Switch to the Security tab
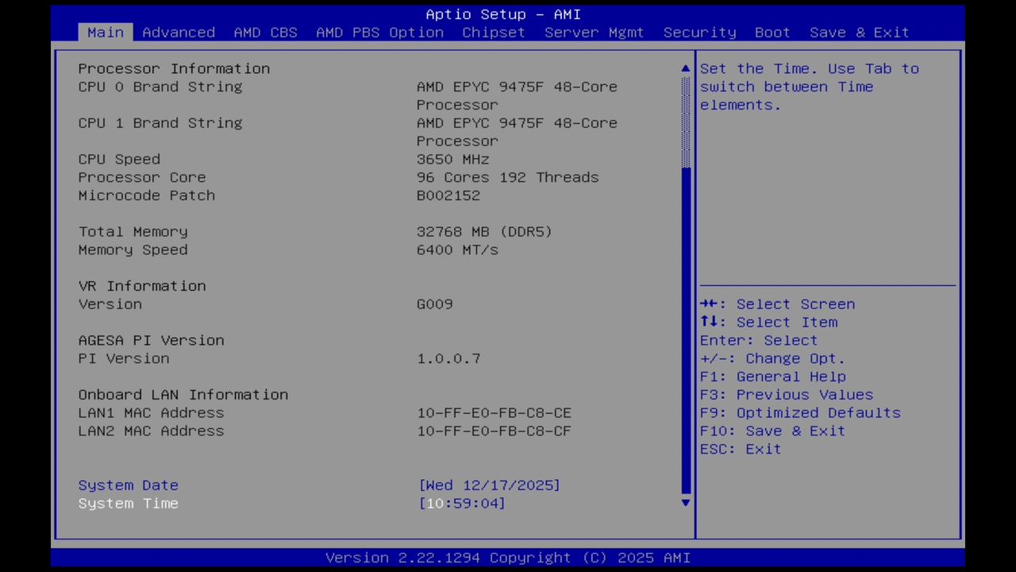The height and width of the screenshot is (572, 1016). [699, 33]
